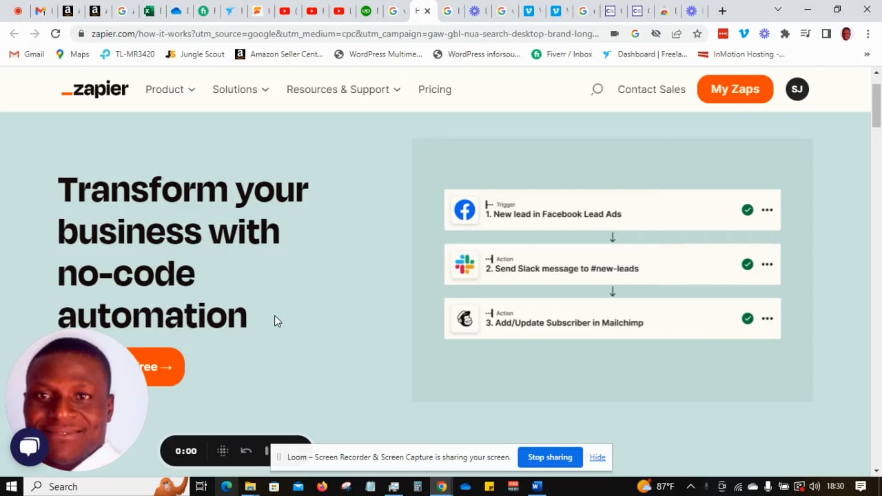Click the green check on Slack step
The height and width of the screenshot is (496, 882).
(x=748, y=265)
